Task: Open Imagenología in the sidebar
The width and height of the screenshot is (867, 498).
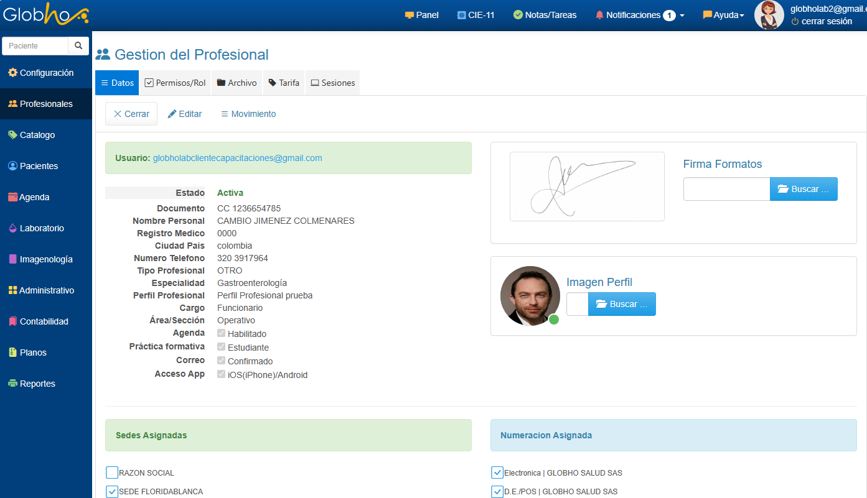Action: (45, 259)
